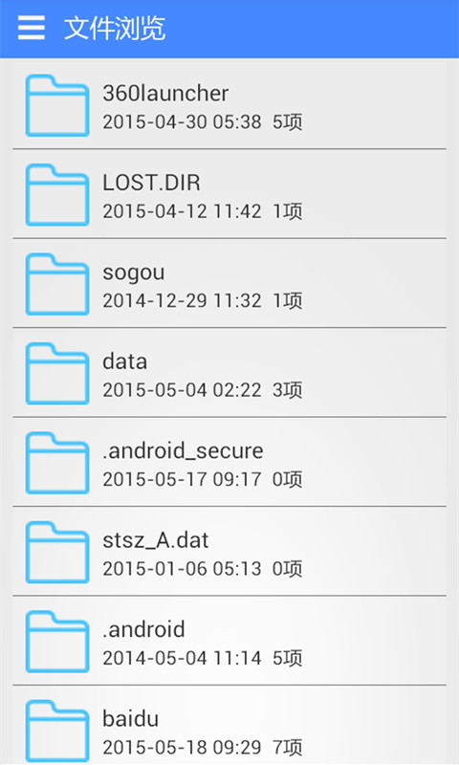Click the 文件浏览 title text
The width and height of the screenshot is (459, 765).
click(x=115, y=28)
